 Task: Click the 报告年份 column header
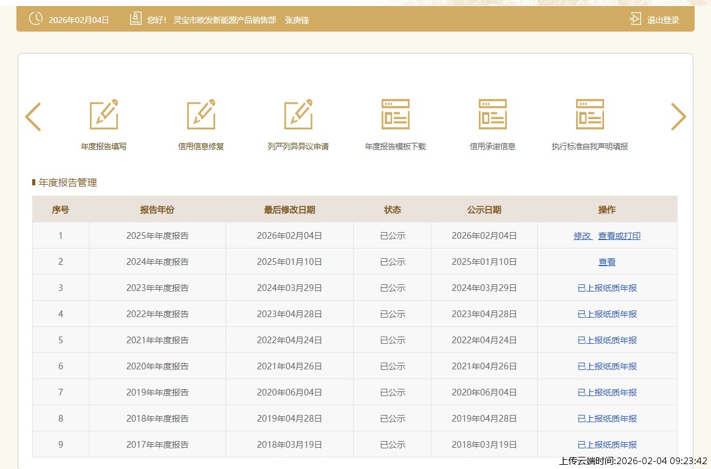click(x=157, y=210)
